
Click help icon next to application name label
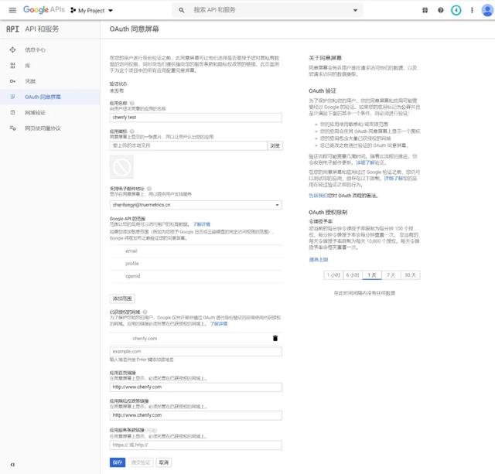(132, 103)
